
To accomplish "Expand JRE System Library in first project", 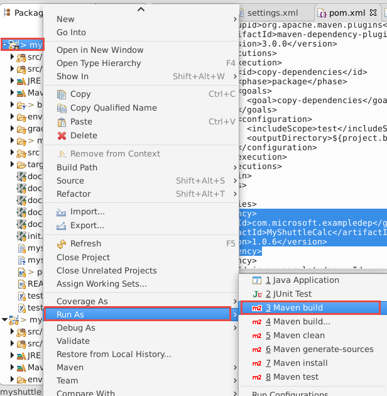I will [12, 80].
